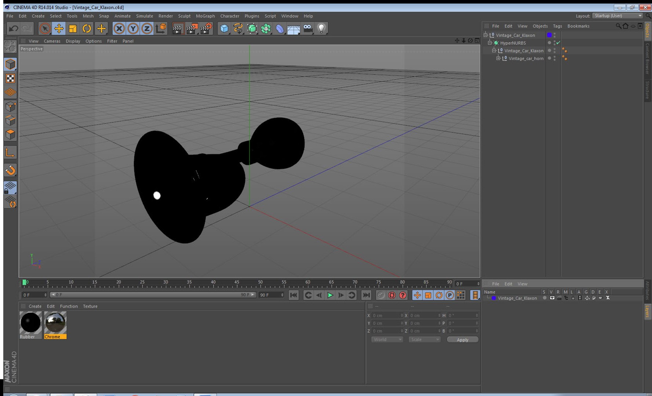Screen dimensions: 652x396
Task: Enable Edges mode in left sidebar
Action: coord(10,121)
